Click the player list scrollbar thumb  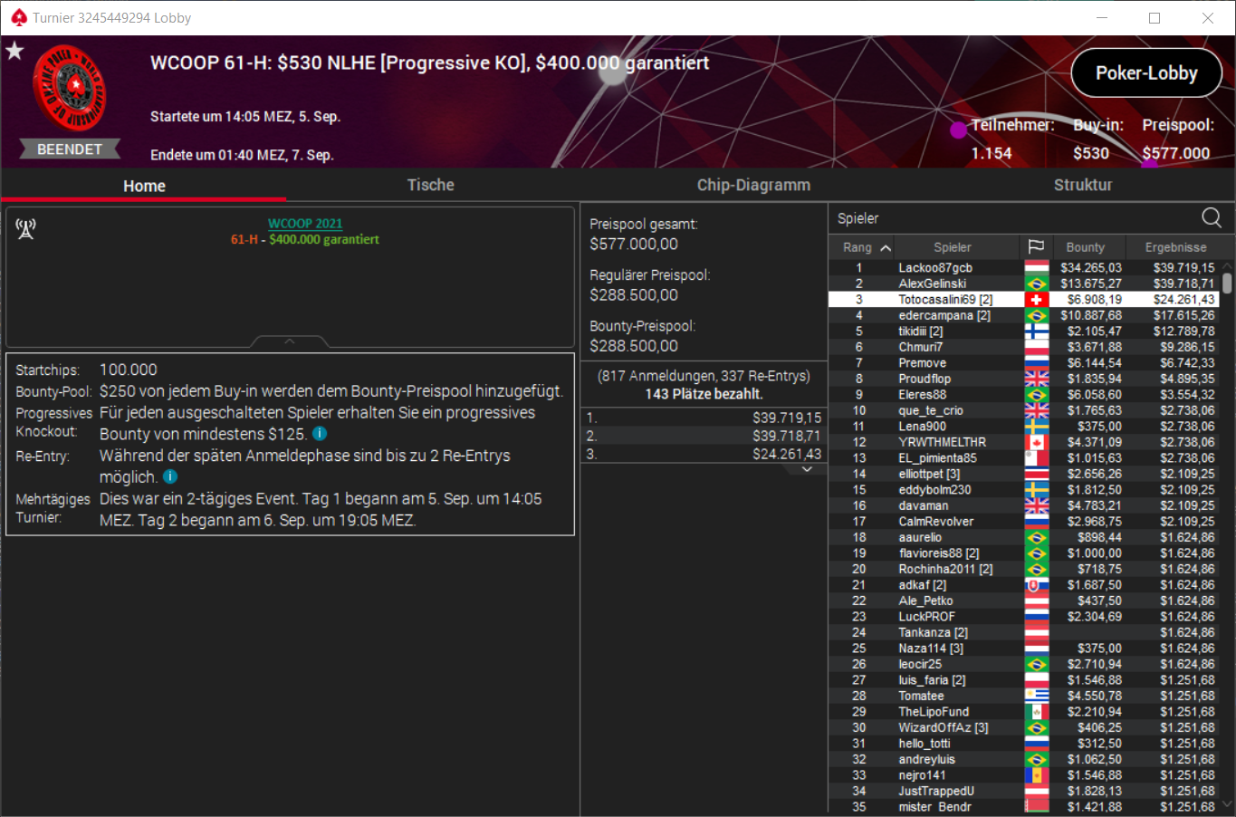[x=1227, y=283]
